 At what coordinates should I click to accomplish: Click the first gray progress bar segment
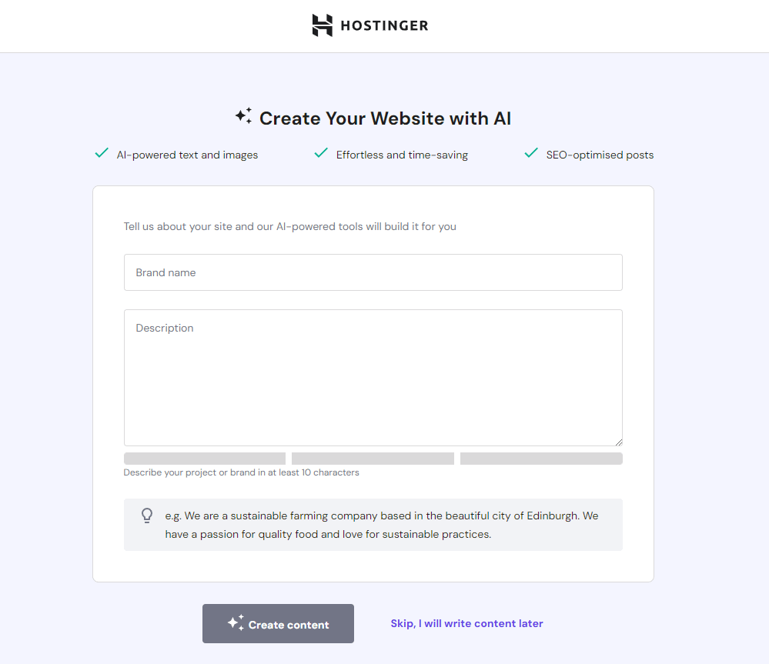[204, 458]
